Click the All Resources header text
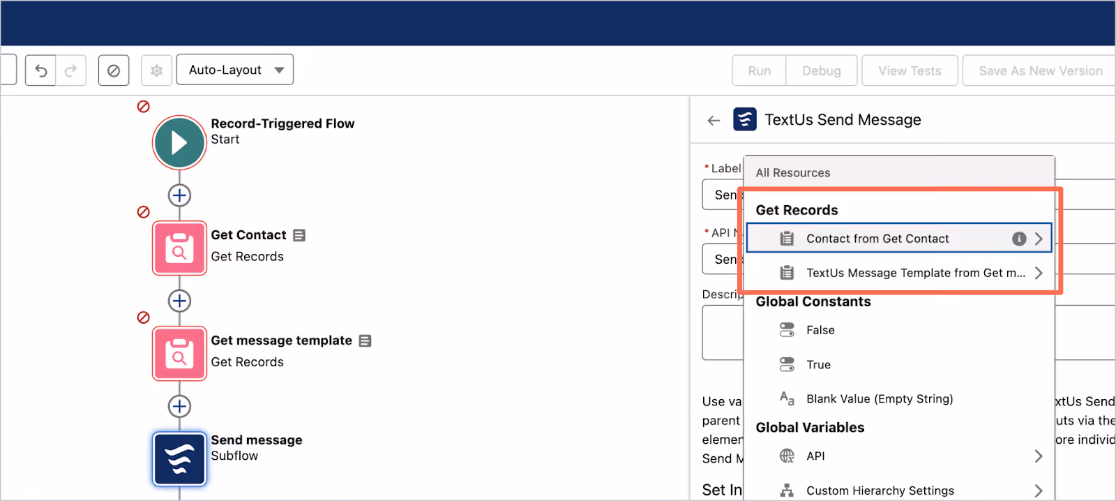Image resolution: width=1116 pixels, height=501 pixels. pos(793,172)
